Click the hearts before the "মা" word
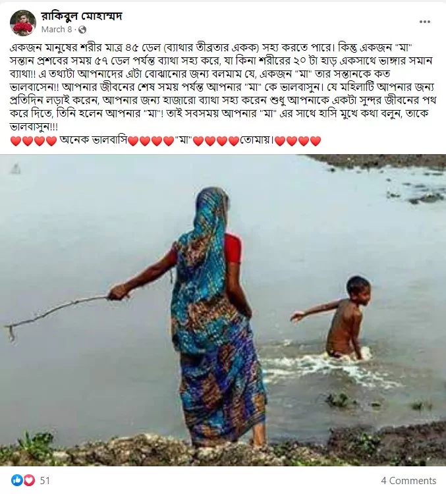Viewport: 446px width, 494px height. point(152,141)
